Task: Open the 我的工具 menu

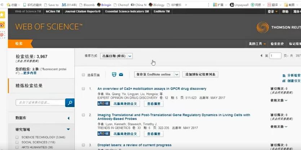Action: 257,44
